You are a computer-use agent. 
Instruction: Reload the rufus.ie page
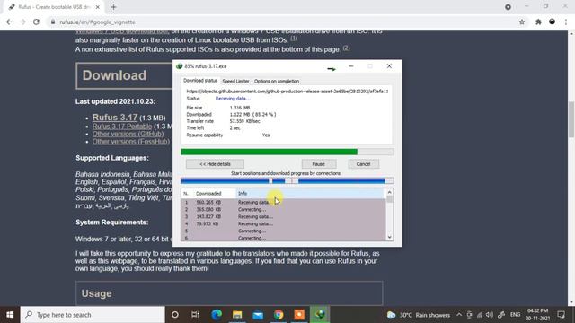point(36,22)
